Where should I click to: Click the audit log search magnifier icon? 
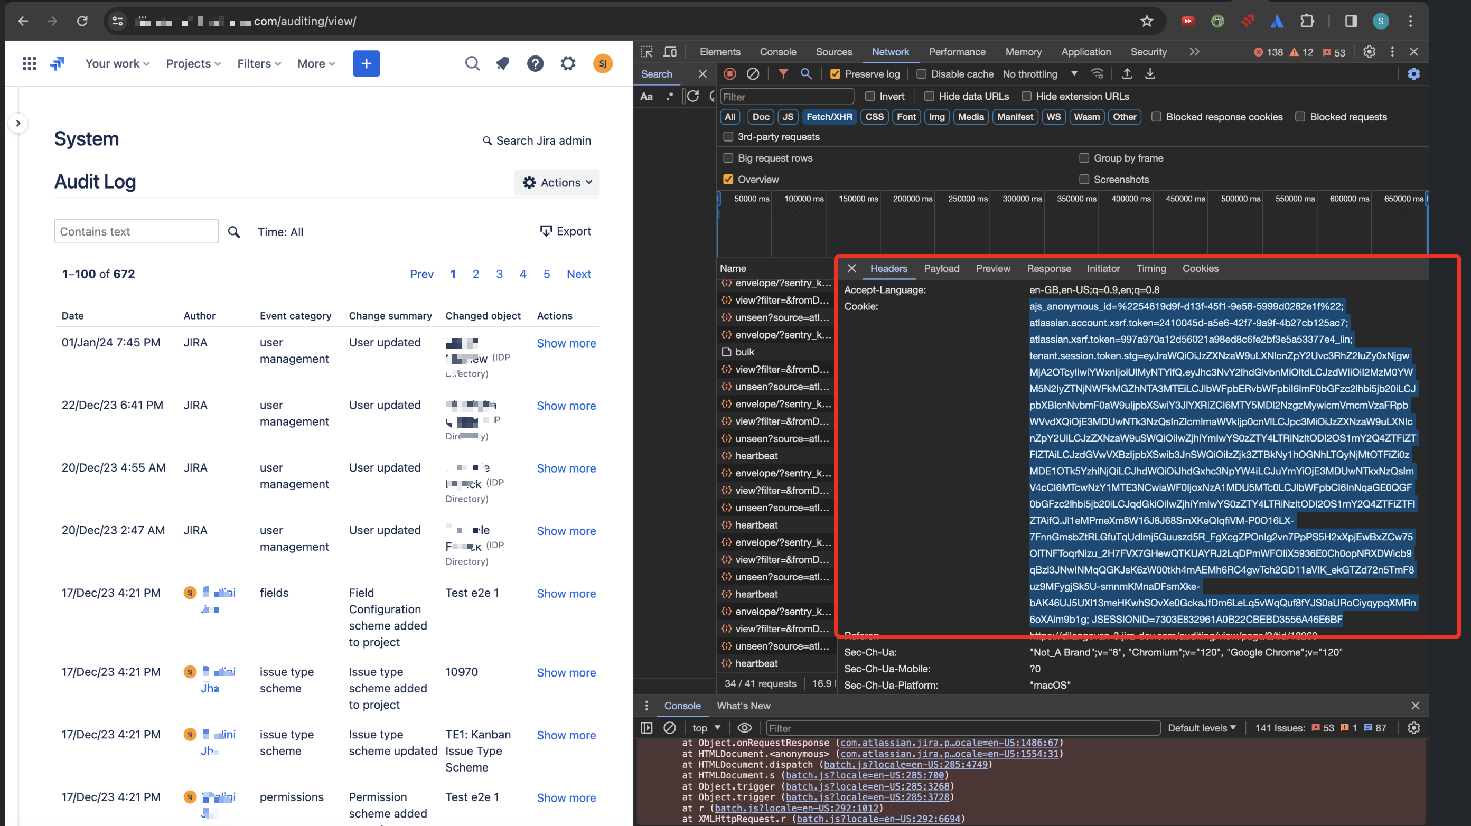coord(234,232)
